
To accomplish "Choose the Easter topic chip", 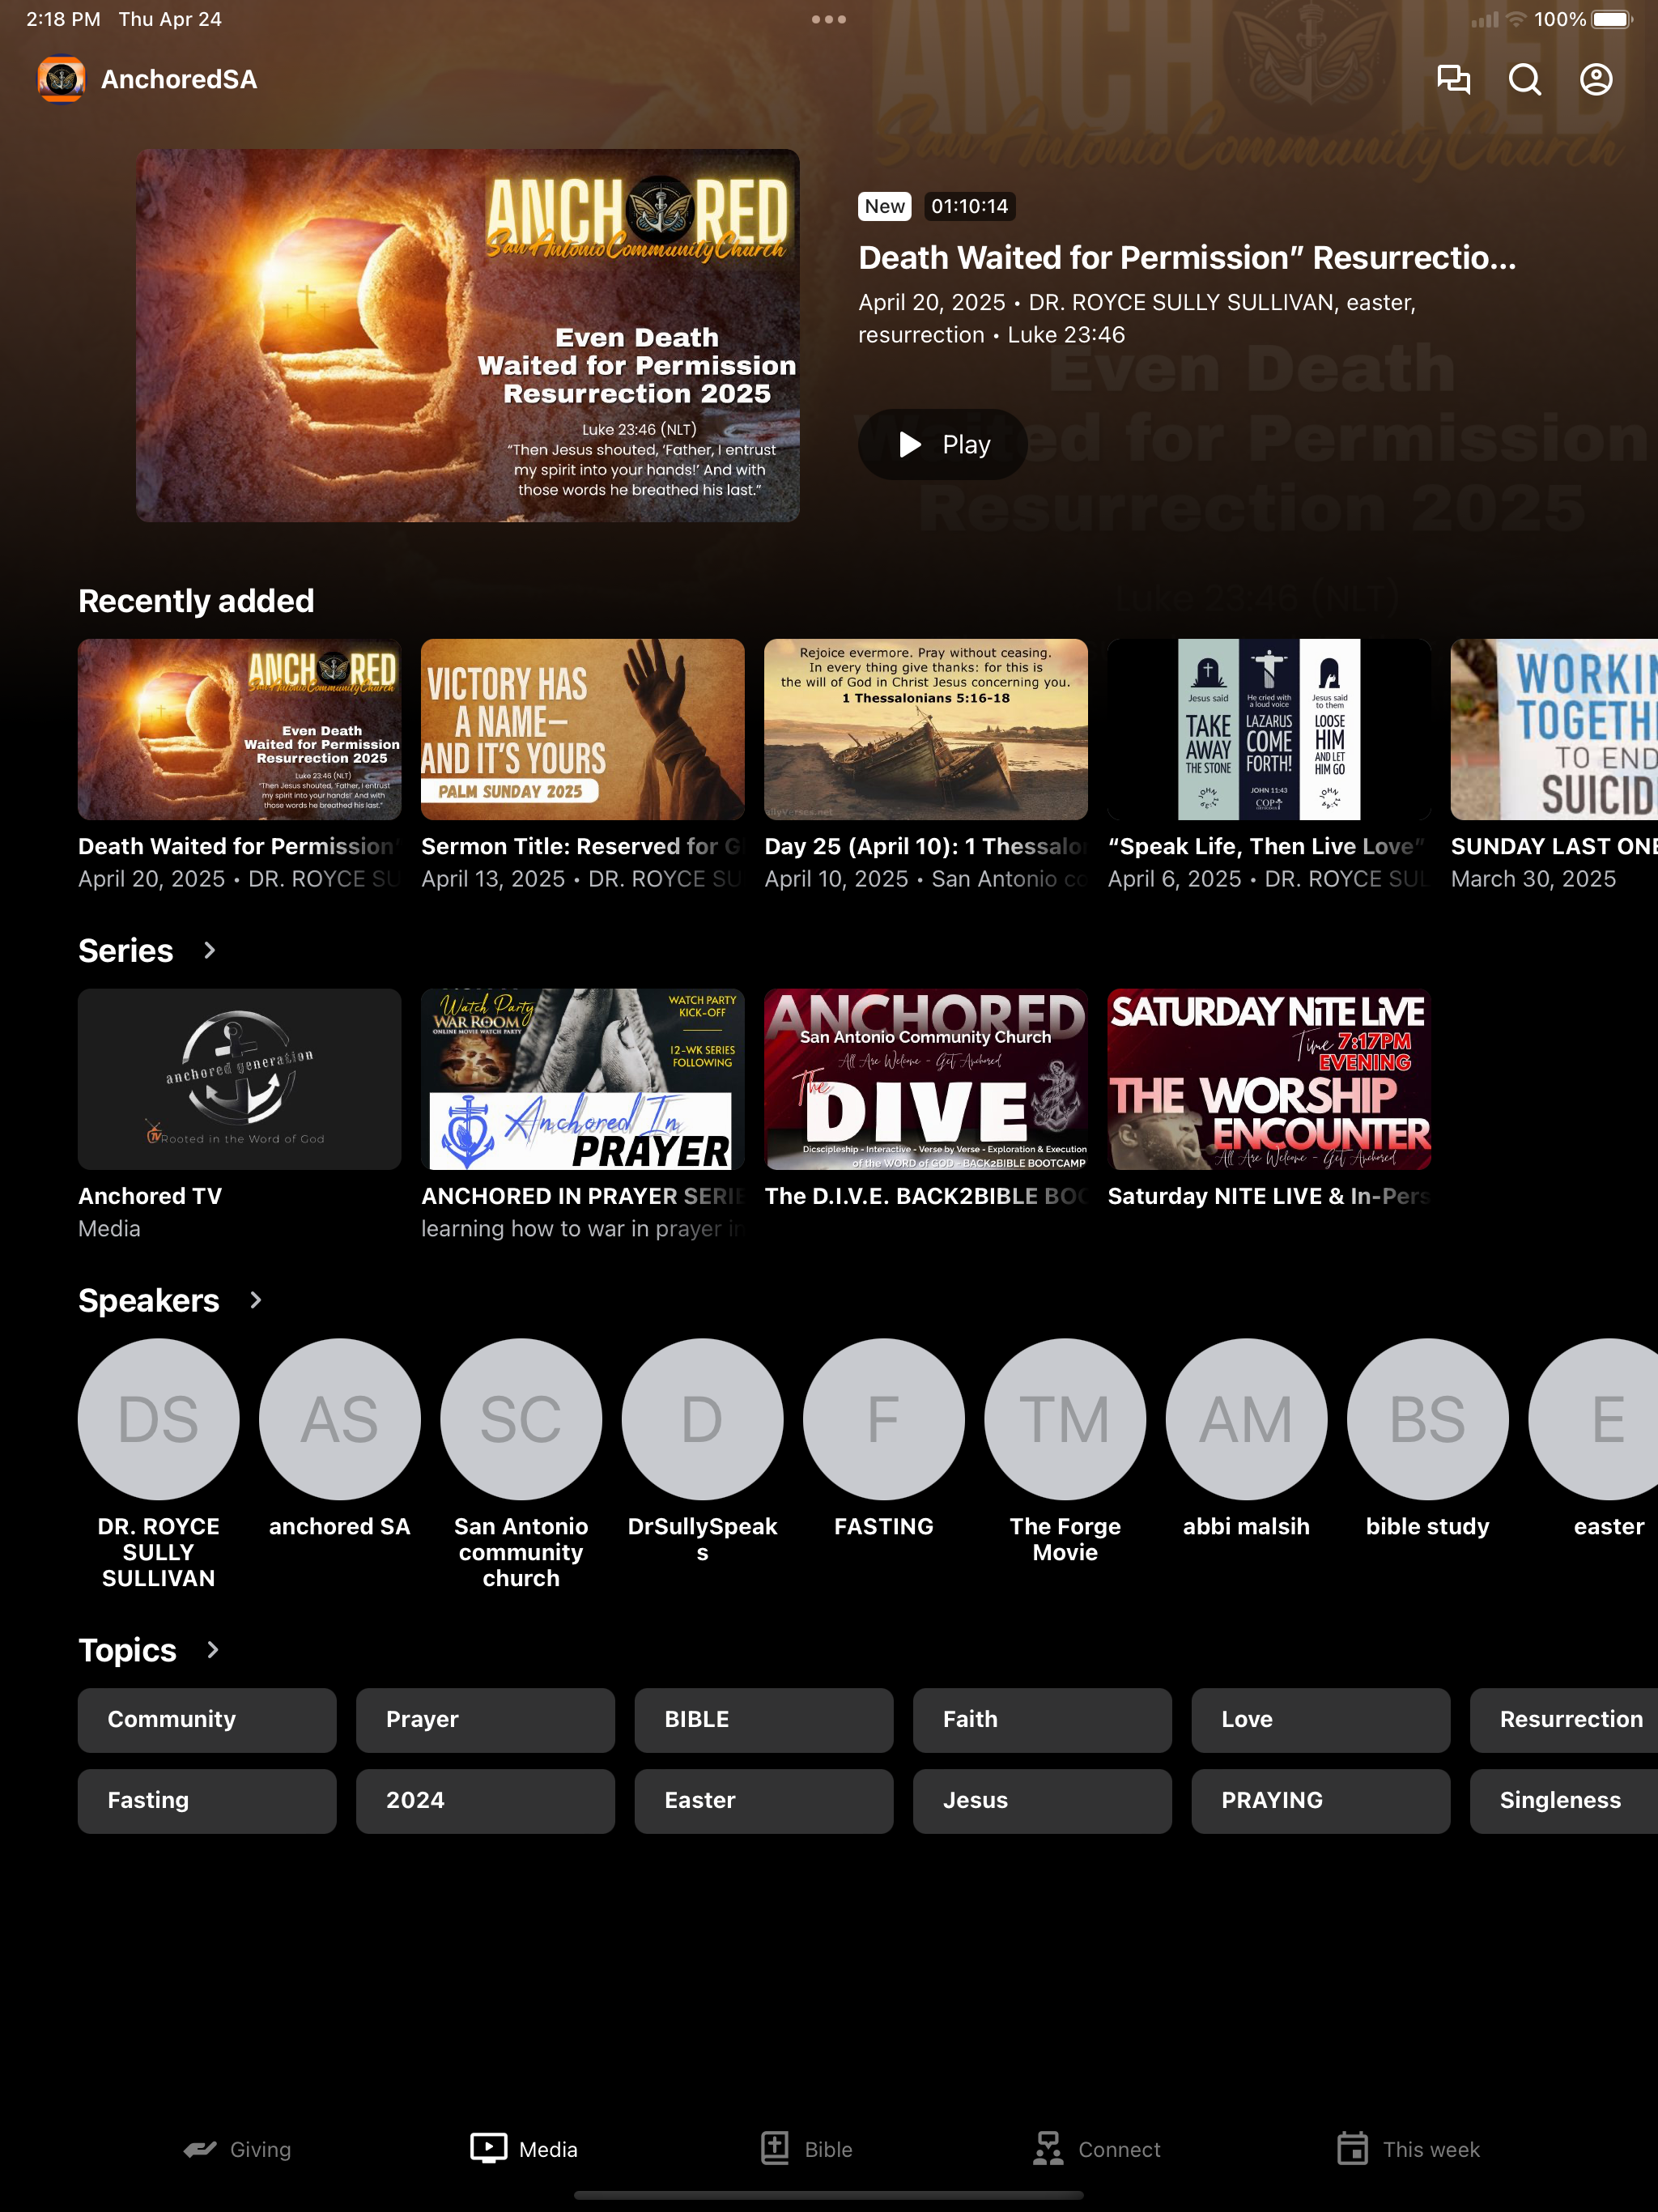I will point(764,1801).
